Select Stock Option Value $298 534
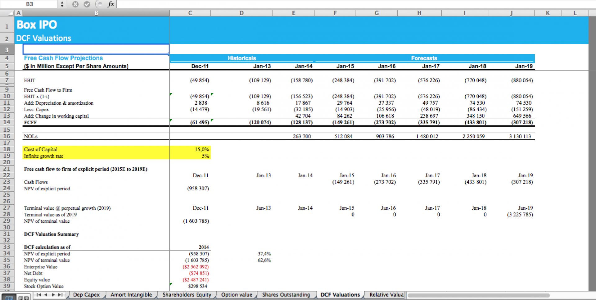This screenshot has height=300, width=596. (x=197, y=286)
